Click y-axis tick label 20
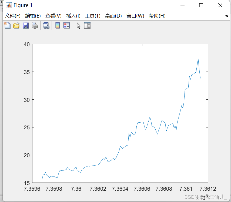Image resolution: width=231 pixels, height=202 pixels. click(27, 155)
